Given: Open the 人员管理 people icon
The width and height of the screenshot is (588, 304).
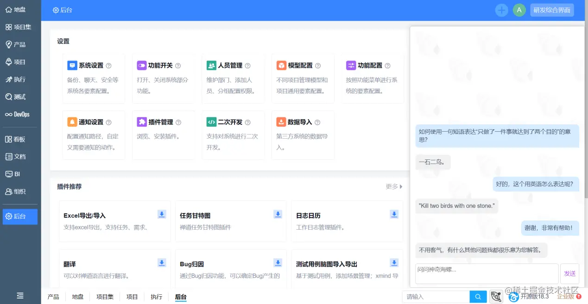Looking at the screenshot, I should click(211, 66).
